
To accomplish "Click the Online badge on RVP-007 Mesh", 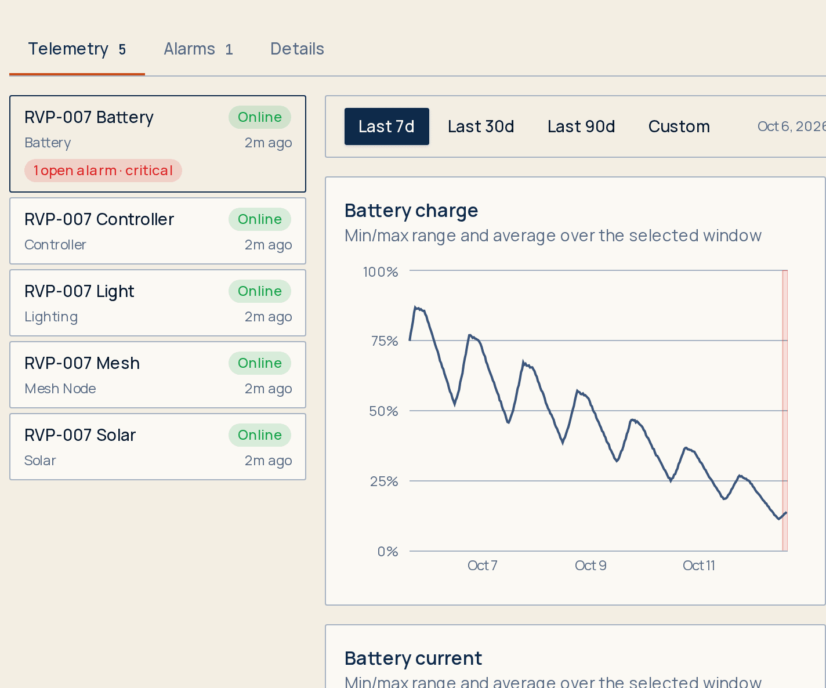I will pyautogui.click(x=260, y=363).
